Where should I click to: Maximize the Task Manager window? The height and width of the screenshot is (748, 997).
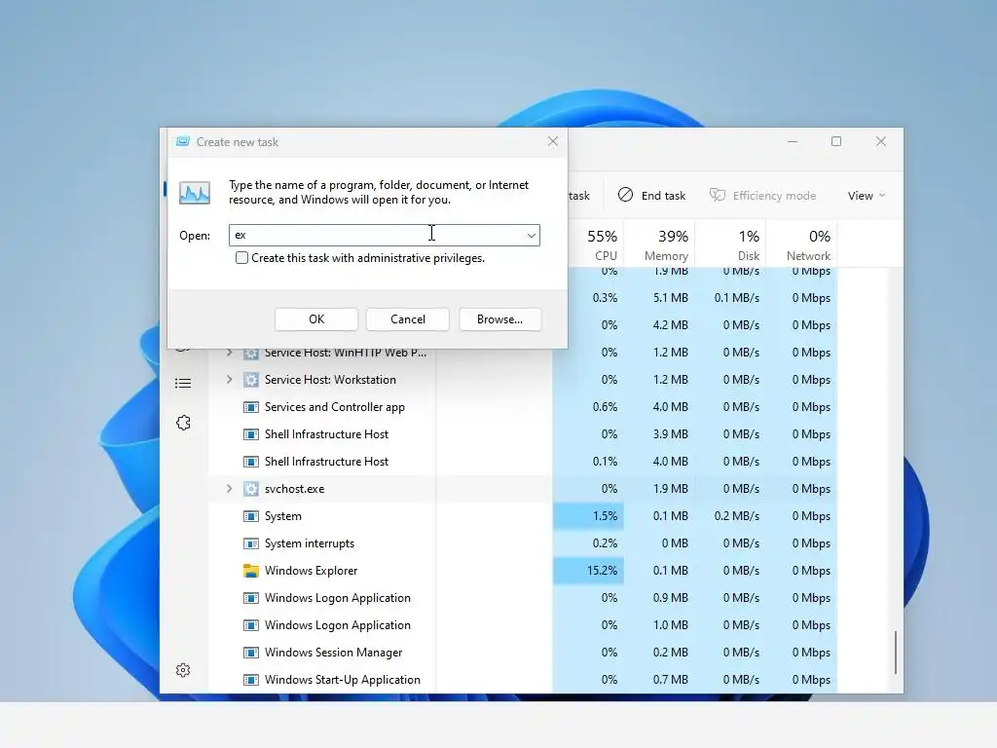coord(836,141)
